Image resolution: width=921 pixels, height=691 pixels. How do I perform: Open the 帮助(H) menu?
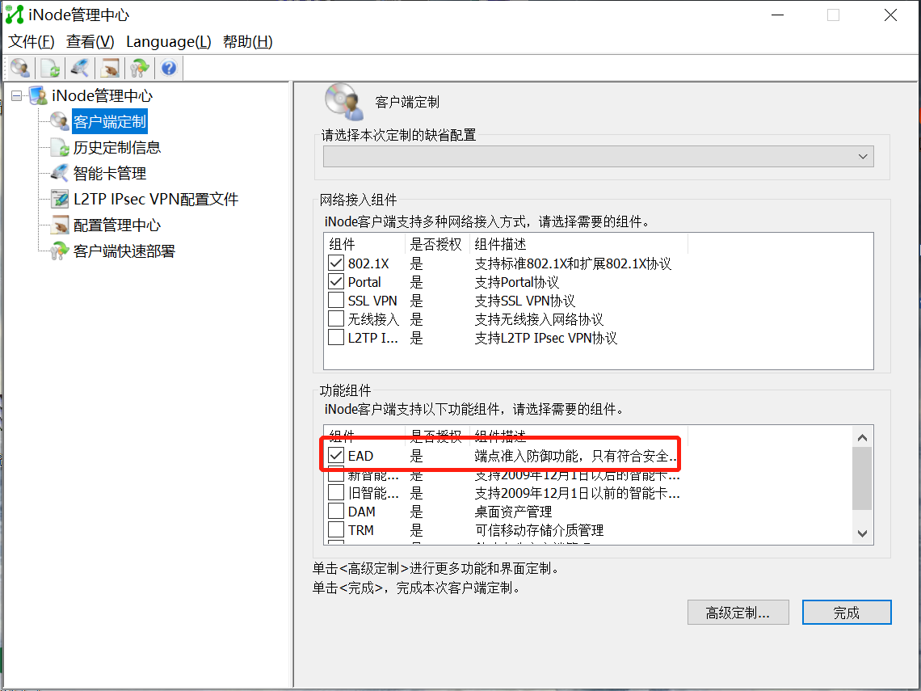(x=248, y=42)
